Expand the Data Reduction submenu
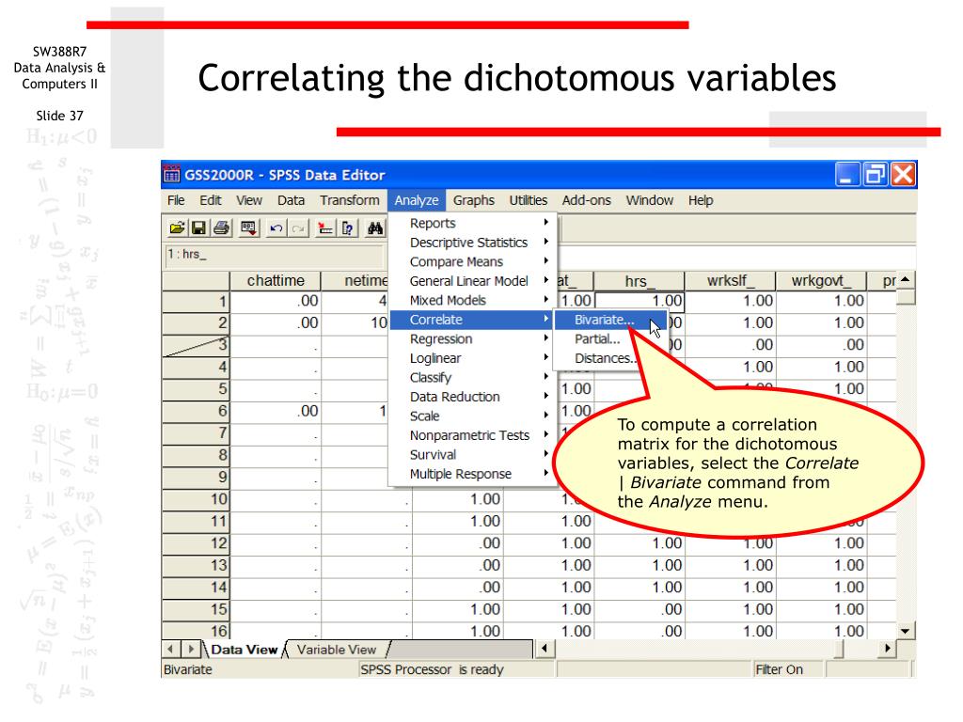The height and width of the screenshot is (722, 963). pyautogui.click(x=473, y=397)
